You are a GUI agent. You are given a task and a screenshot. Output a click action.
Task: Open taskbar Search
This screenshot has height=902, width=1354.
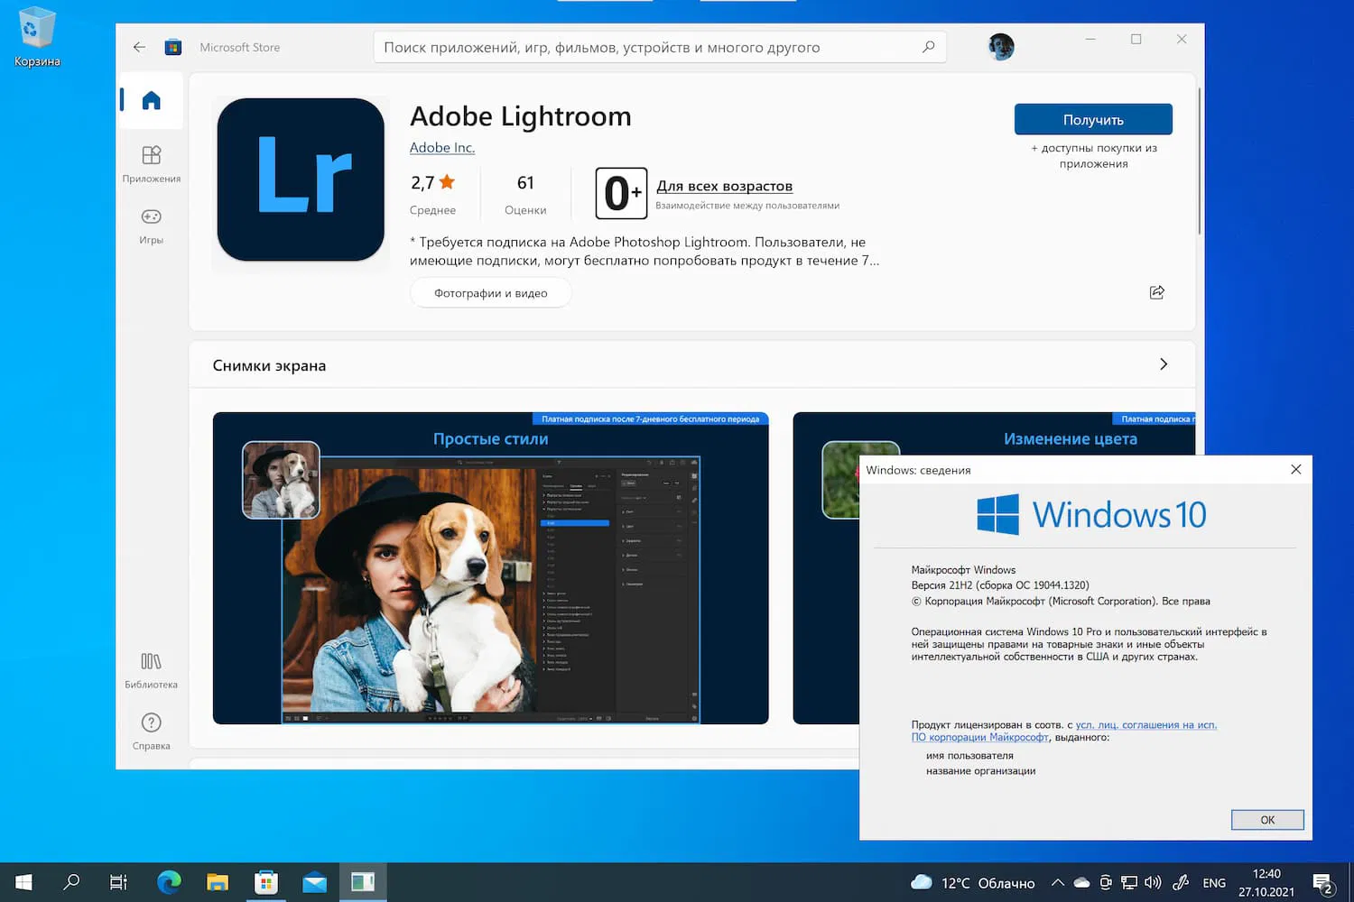pyautogui.click(x=71, y=882)
